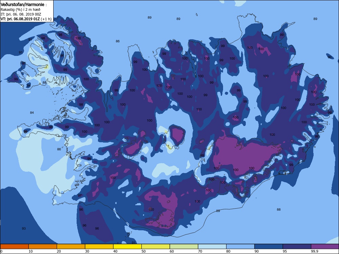Click the '(+1 h)' forecast offset text
Image resolution: width=339 pixels, height=254 pixels.
(x=46, y=19)
